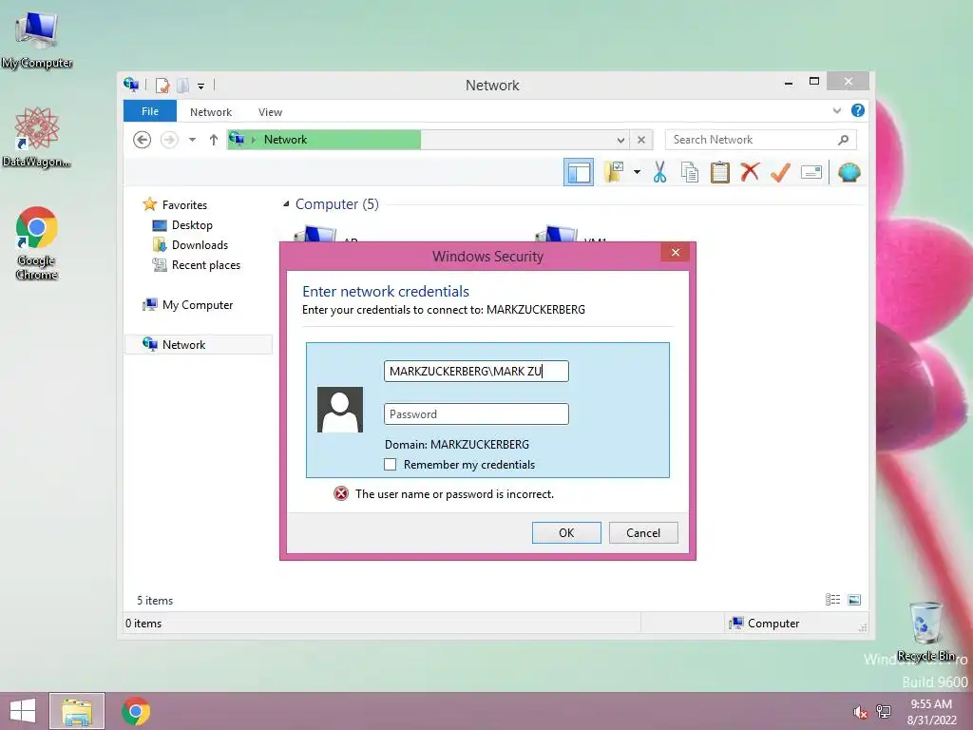973x730 pixels.
Task: Click OK in Windows Security dialog
Action: click(x=566, y=532)
